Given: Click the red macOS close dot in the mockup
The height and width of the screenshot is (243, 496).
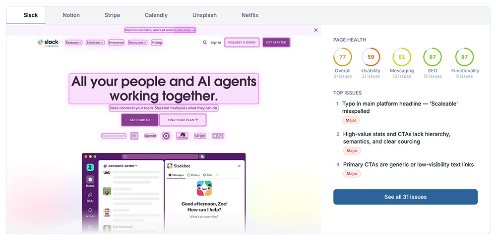Looking at the screenshot, I should [x=85, y=156].
